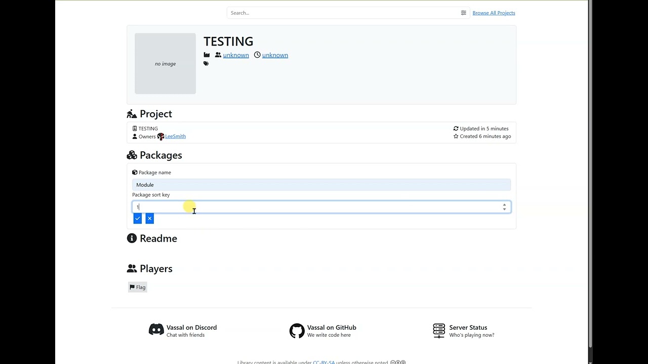The height and width of the screenshot is (364, 648).
Task: Click the Discord logo icon
Action: click(x=156, y=330)
